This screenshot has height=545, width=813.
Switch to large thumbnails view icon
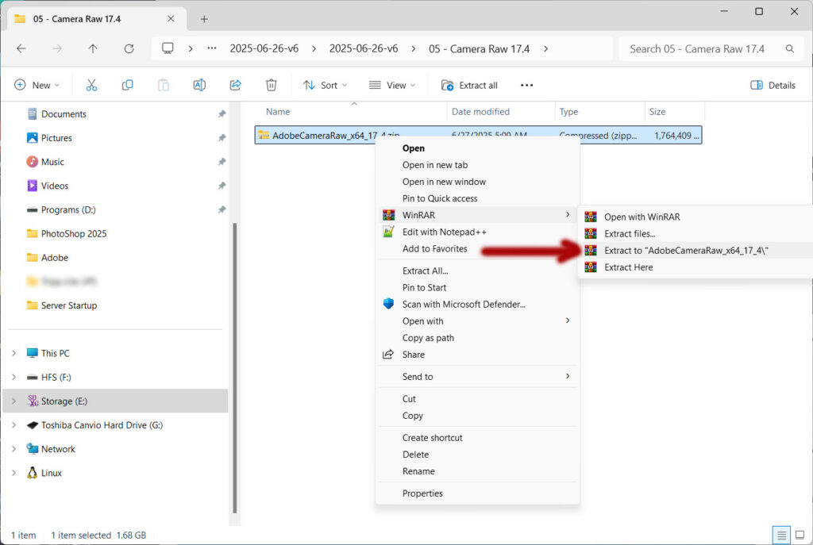(x=800, y=535)
